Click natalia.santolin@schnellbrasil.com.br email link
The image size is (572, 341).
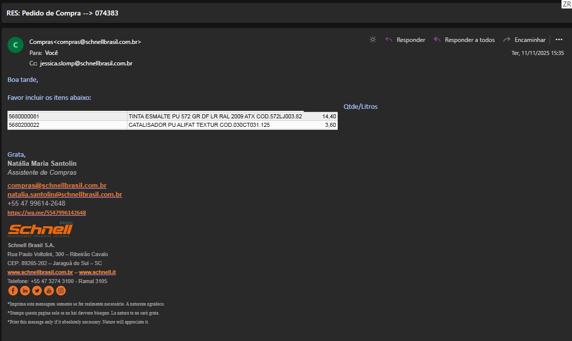coord(64,194)
